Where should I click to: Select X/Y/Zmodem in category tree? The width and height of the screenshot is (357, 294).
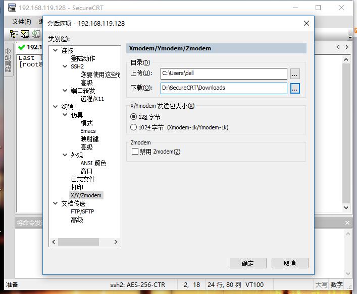tap(86, 195)
